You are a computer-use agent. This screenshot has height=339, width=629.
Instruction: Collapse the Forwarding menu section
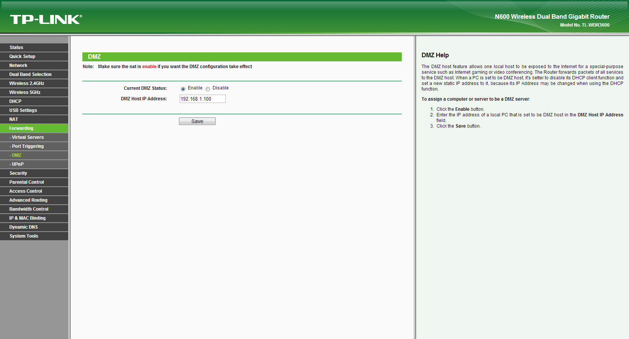pyautogui.click(x=34, y=128)
